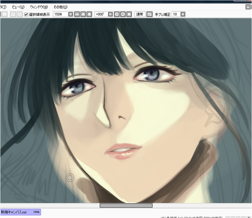Click the reset zoom square icon
Image resolution: width=252 pixels, height=218 pixels.
click(x=89, y=14)
